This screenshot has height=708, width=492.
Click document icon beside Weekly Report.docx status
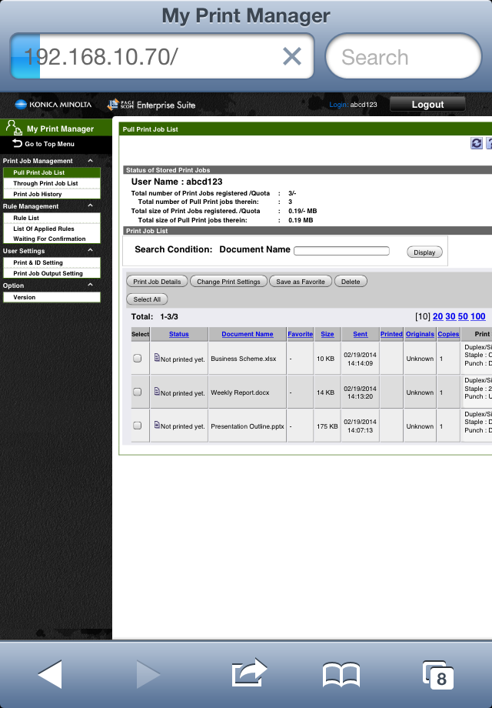[x=157, y=392]
